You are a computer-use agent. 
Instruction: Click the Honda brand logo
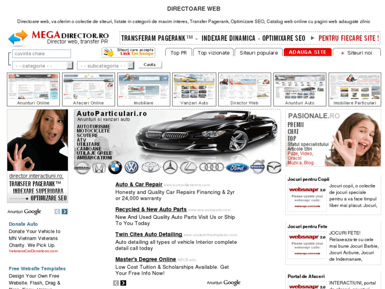pos(99,168)
